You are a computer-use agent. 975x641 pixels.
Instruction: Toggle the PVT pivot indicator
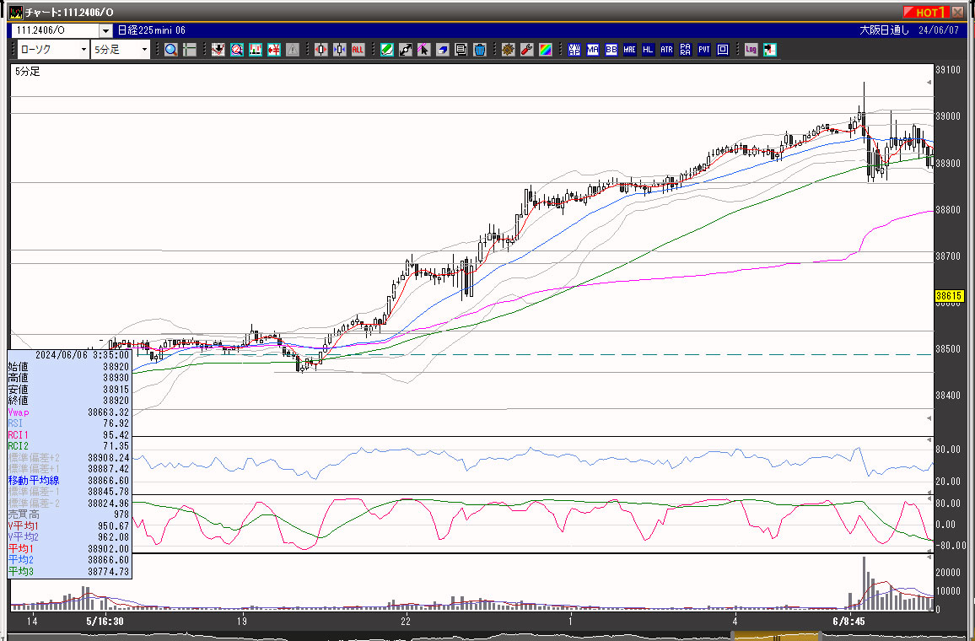click(x=704, y=50)
